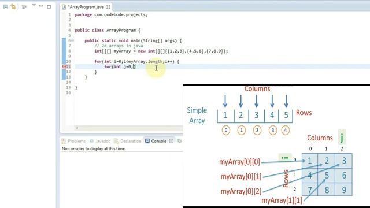Click 'package com.codebode.projects;' on line 1
The width and height of the screenshot is (370, 208).
(x=111, y=14)
